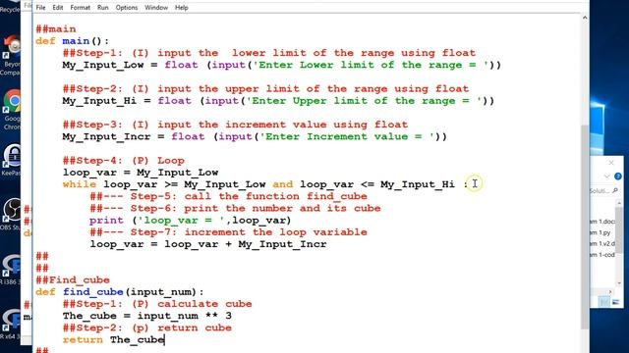The width and height of the screenshot is (629, 353).
Task: Open the Options menu
Action: point(127,8)
